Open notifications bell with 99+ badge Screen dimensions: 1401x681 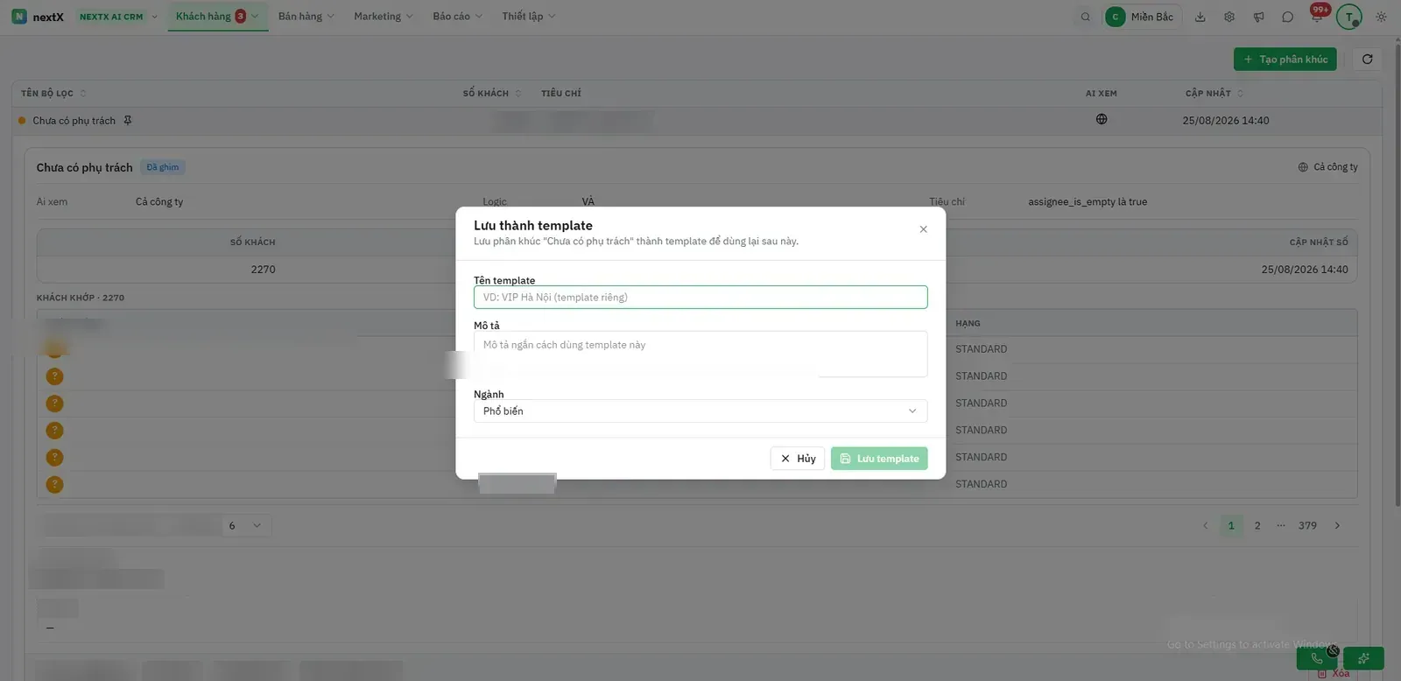[x=1317, y=15]
